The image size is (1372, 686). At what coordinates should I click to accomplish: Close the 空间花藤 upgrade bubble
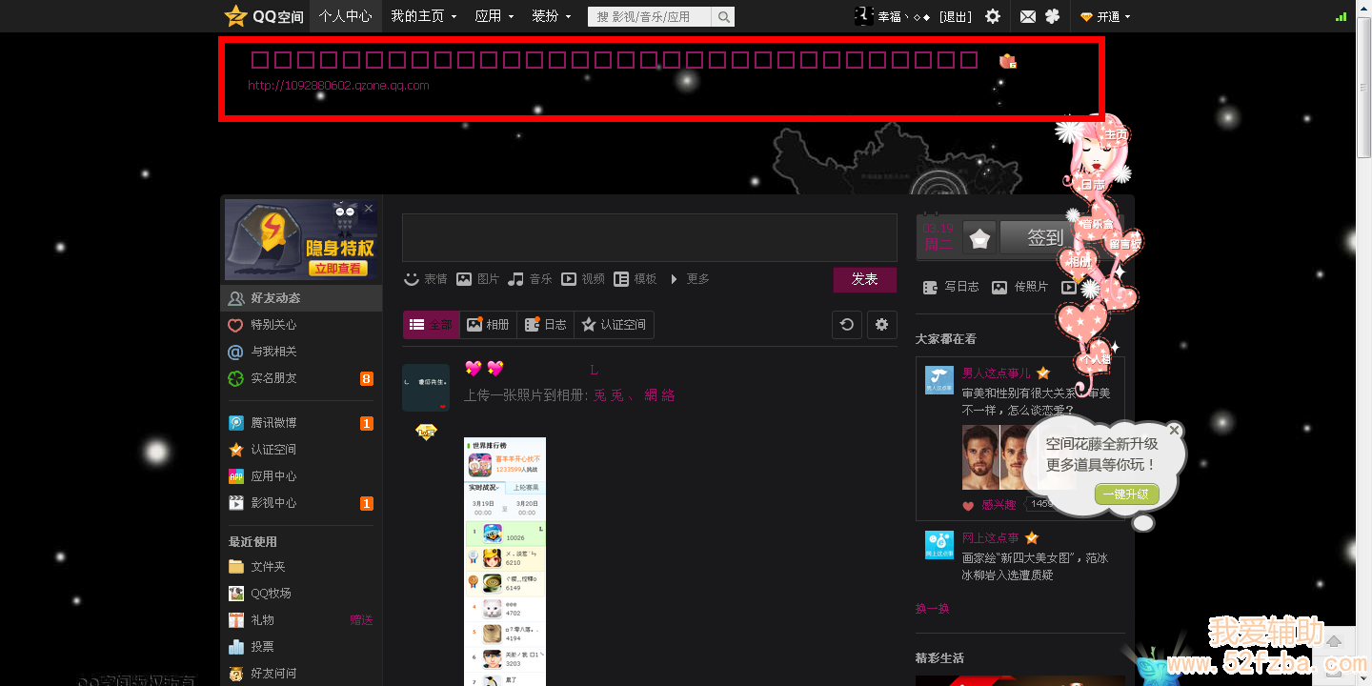pyautogui.click(x=1174, y=431)
